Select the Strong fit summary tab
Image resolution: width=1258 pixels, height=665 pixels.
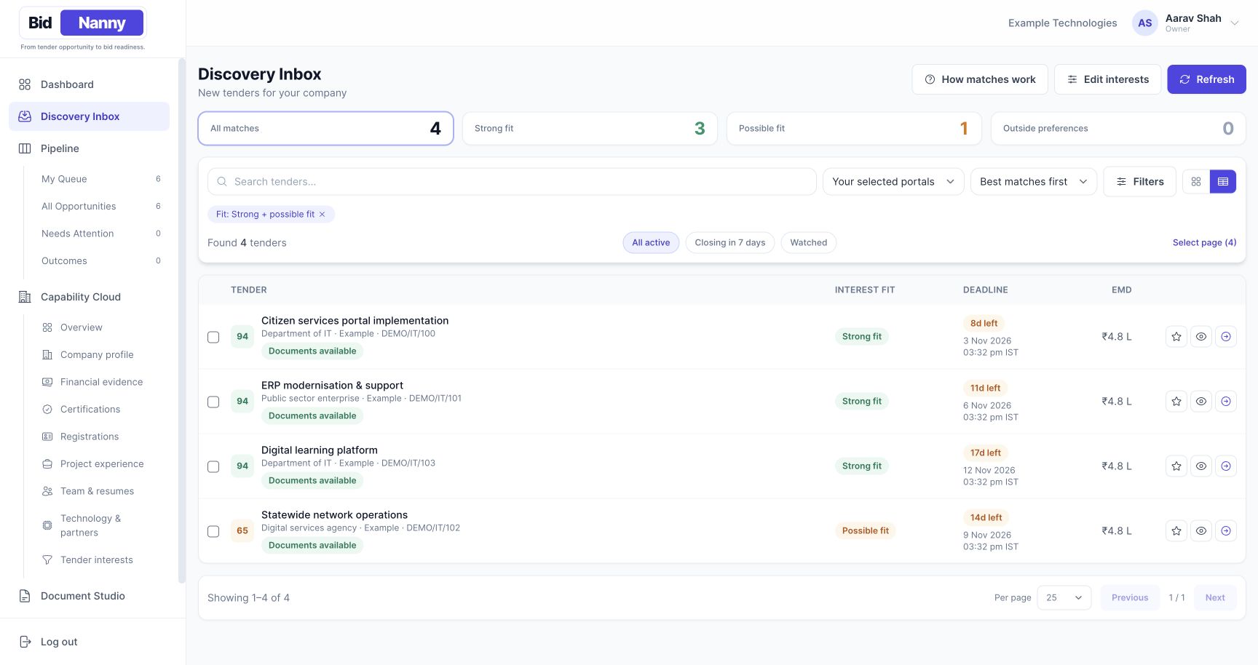click(x=590, y=128)
